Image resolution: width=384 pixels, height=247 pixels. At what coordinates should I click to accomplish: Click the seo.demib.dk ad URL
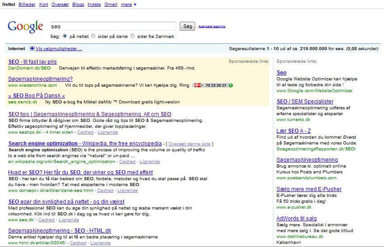23,102
